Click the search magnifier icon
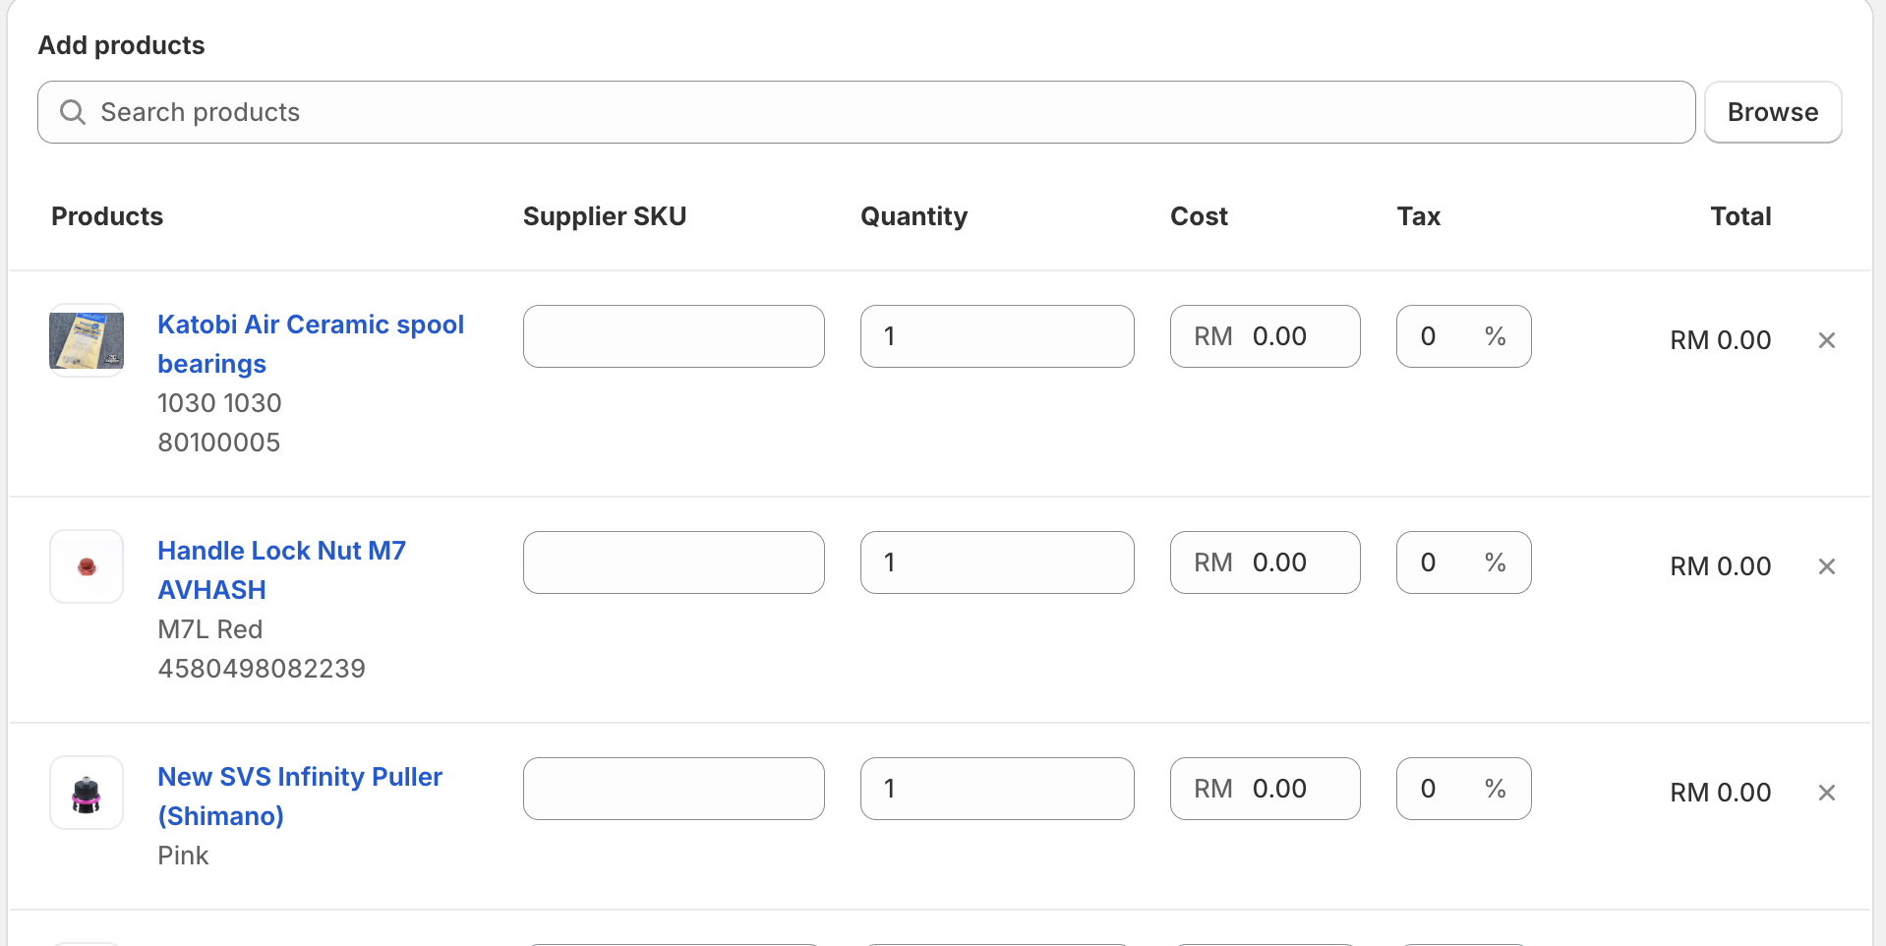The height and width of the screenshot is (946, 1886). tap(73, 112)
